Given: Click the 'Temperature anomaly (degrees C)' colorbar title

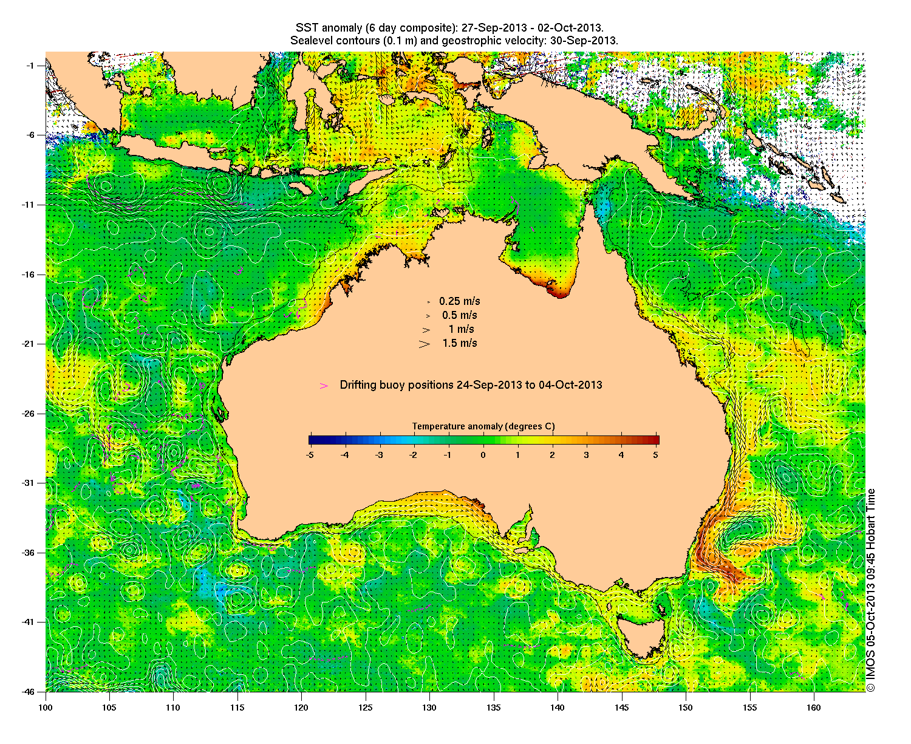Looking at the screenshot, I should click(483, 426).
